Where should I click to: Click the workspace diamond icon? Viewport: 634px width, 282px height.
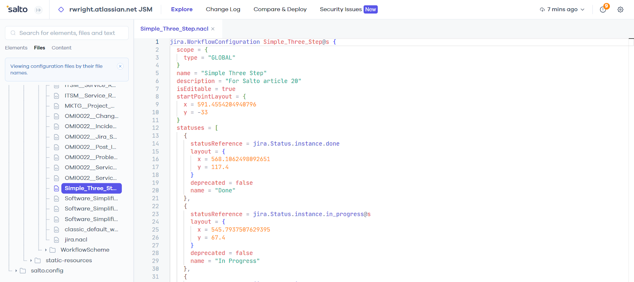[x=61, y=9]
